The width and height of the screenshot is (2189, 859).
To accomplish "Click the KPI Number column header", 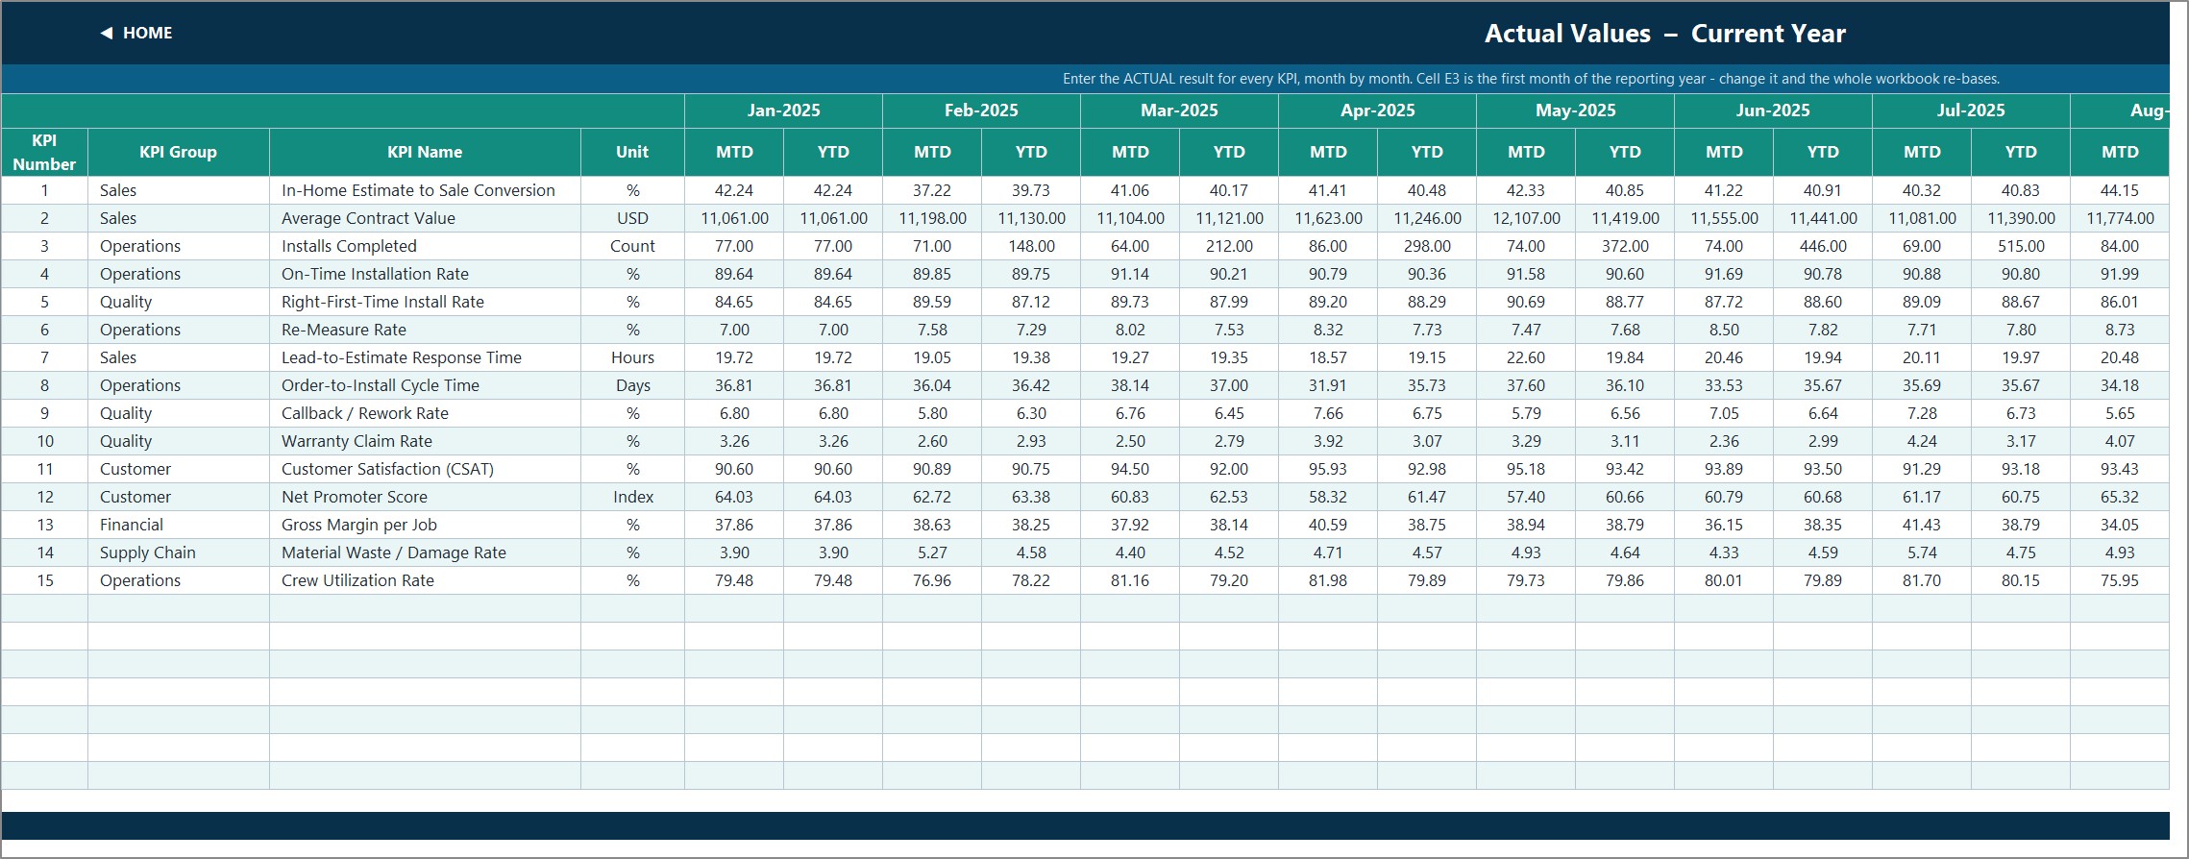I will 44,152.
